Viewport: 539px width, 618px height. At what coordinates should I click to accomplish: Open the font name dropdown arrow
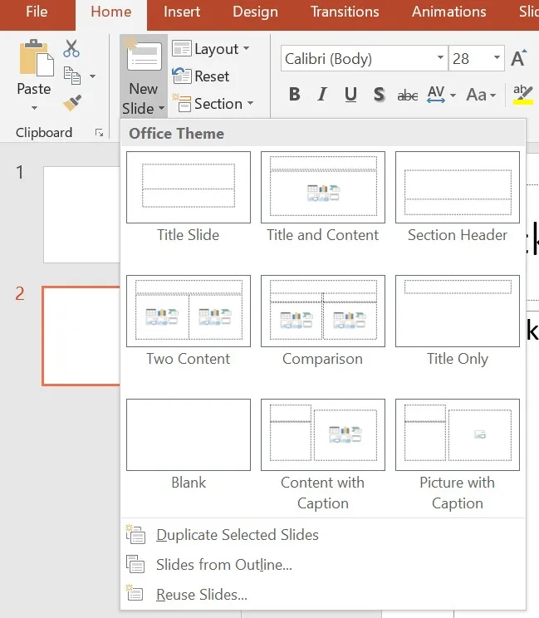[440, 58]
